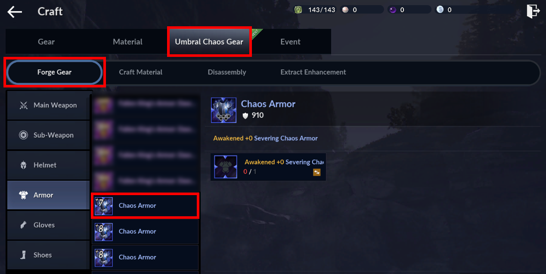Go back using the arrow icon
The width and height of the screenshot is (546, 274).
click(x=15, y=12)
